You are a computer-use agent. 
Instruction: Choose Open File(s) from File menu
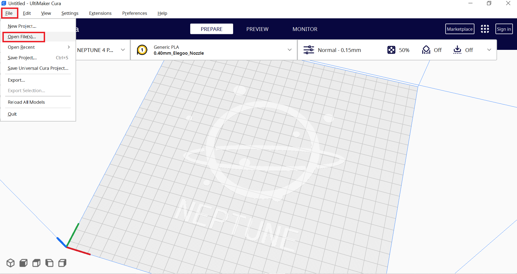tap(38, 37)
